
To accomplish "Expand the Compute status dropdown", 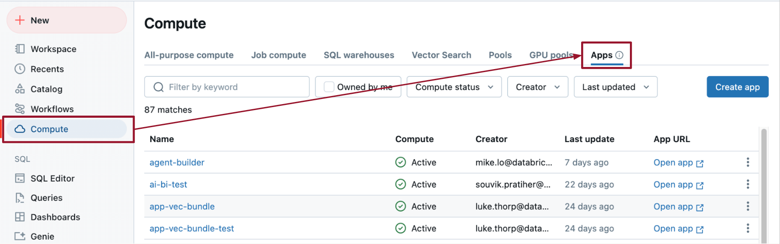I will tap(454, 87).
